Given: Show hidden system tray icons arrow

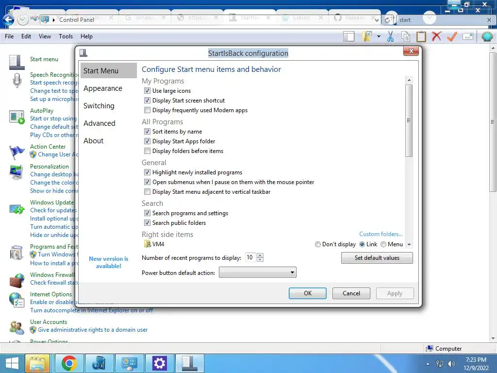Looking at the screenshot, I should [x=428, y=364].
